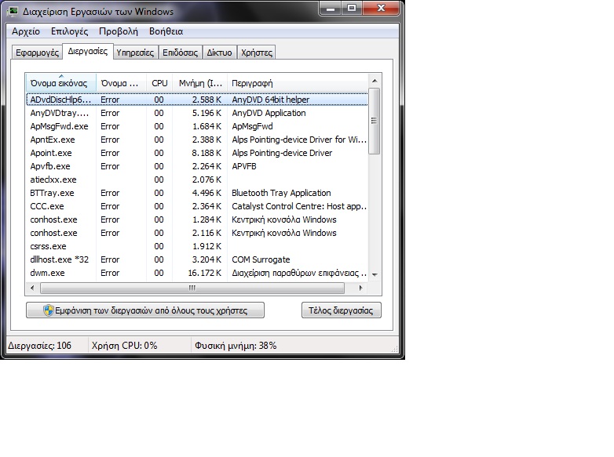The height and width of the screenshot is (457, 614).
Task: Select conhost.exe using 1.284 K
Action: (197, 219)
